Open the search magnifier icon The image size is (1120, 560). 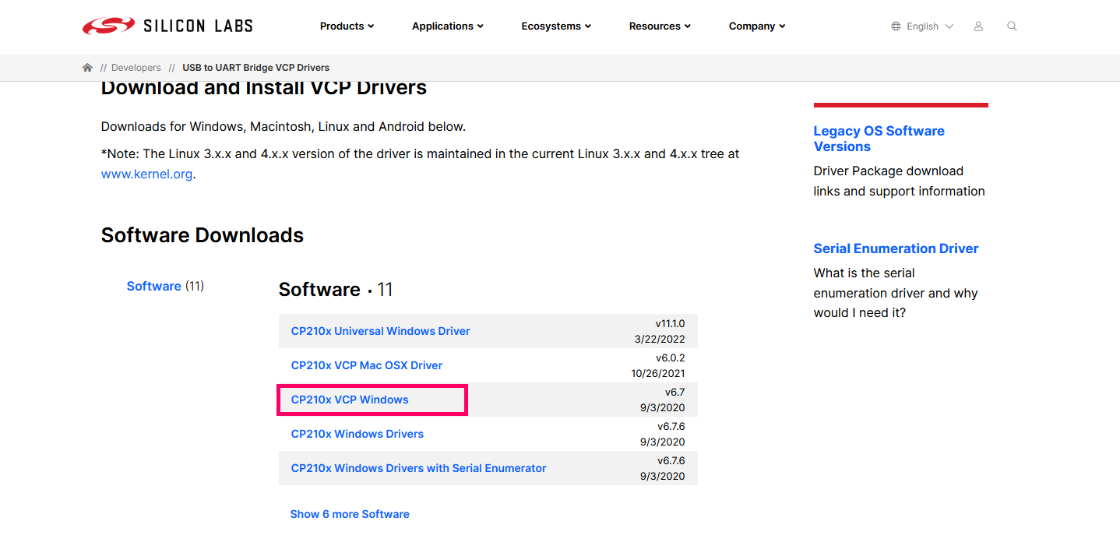tap(1012, 26)
